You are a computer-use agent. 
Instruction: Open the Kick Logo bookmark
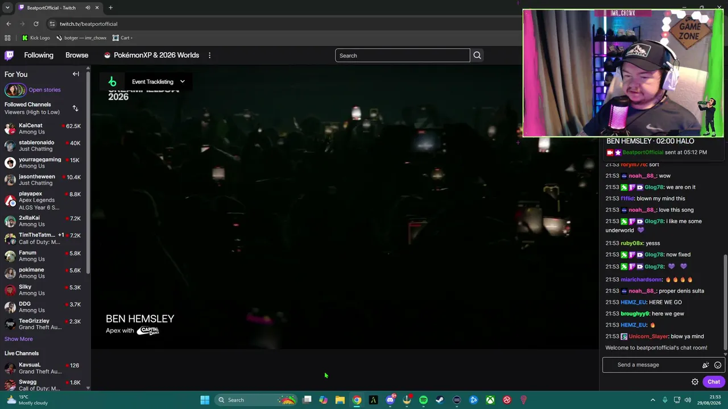point(36,38)
